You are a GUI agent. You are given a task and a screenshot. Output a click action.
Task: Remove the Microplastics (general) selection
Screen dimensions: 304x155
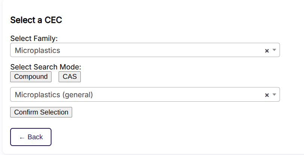coord(267,95)
